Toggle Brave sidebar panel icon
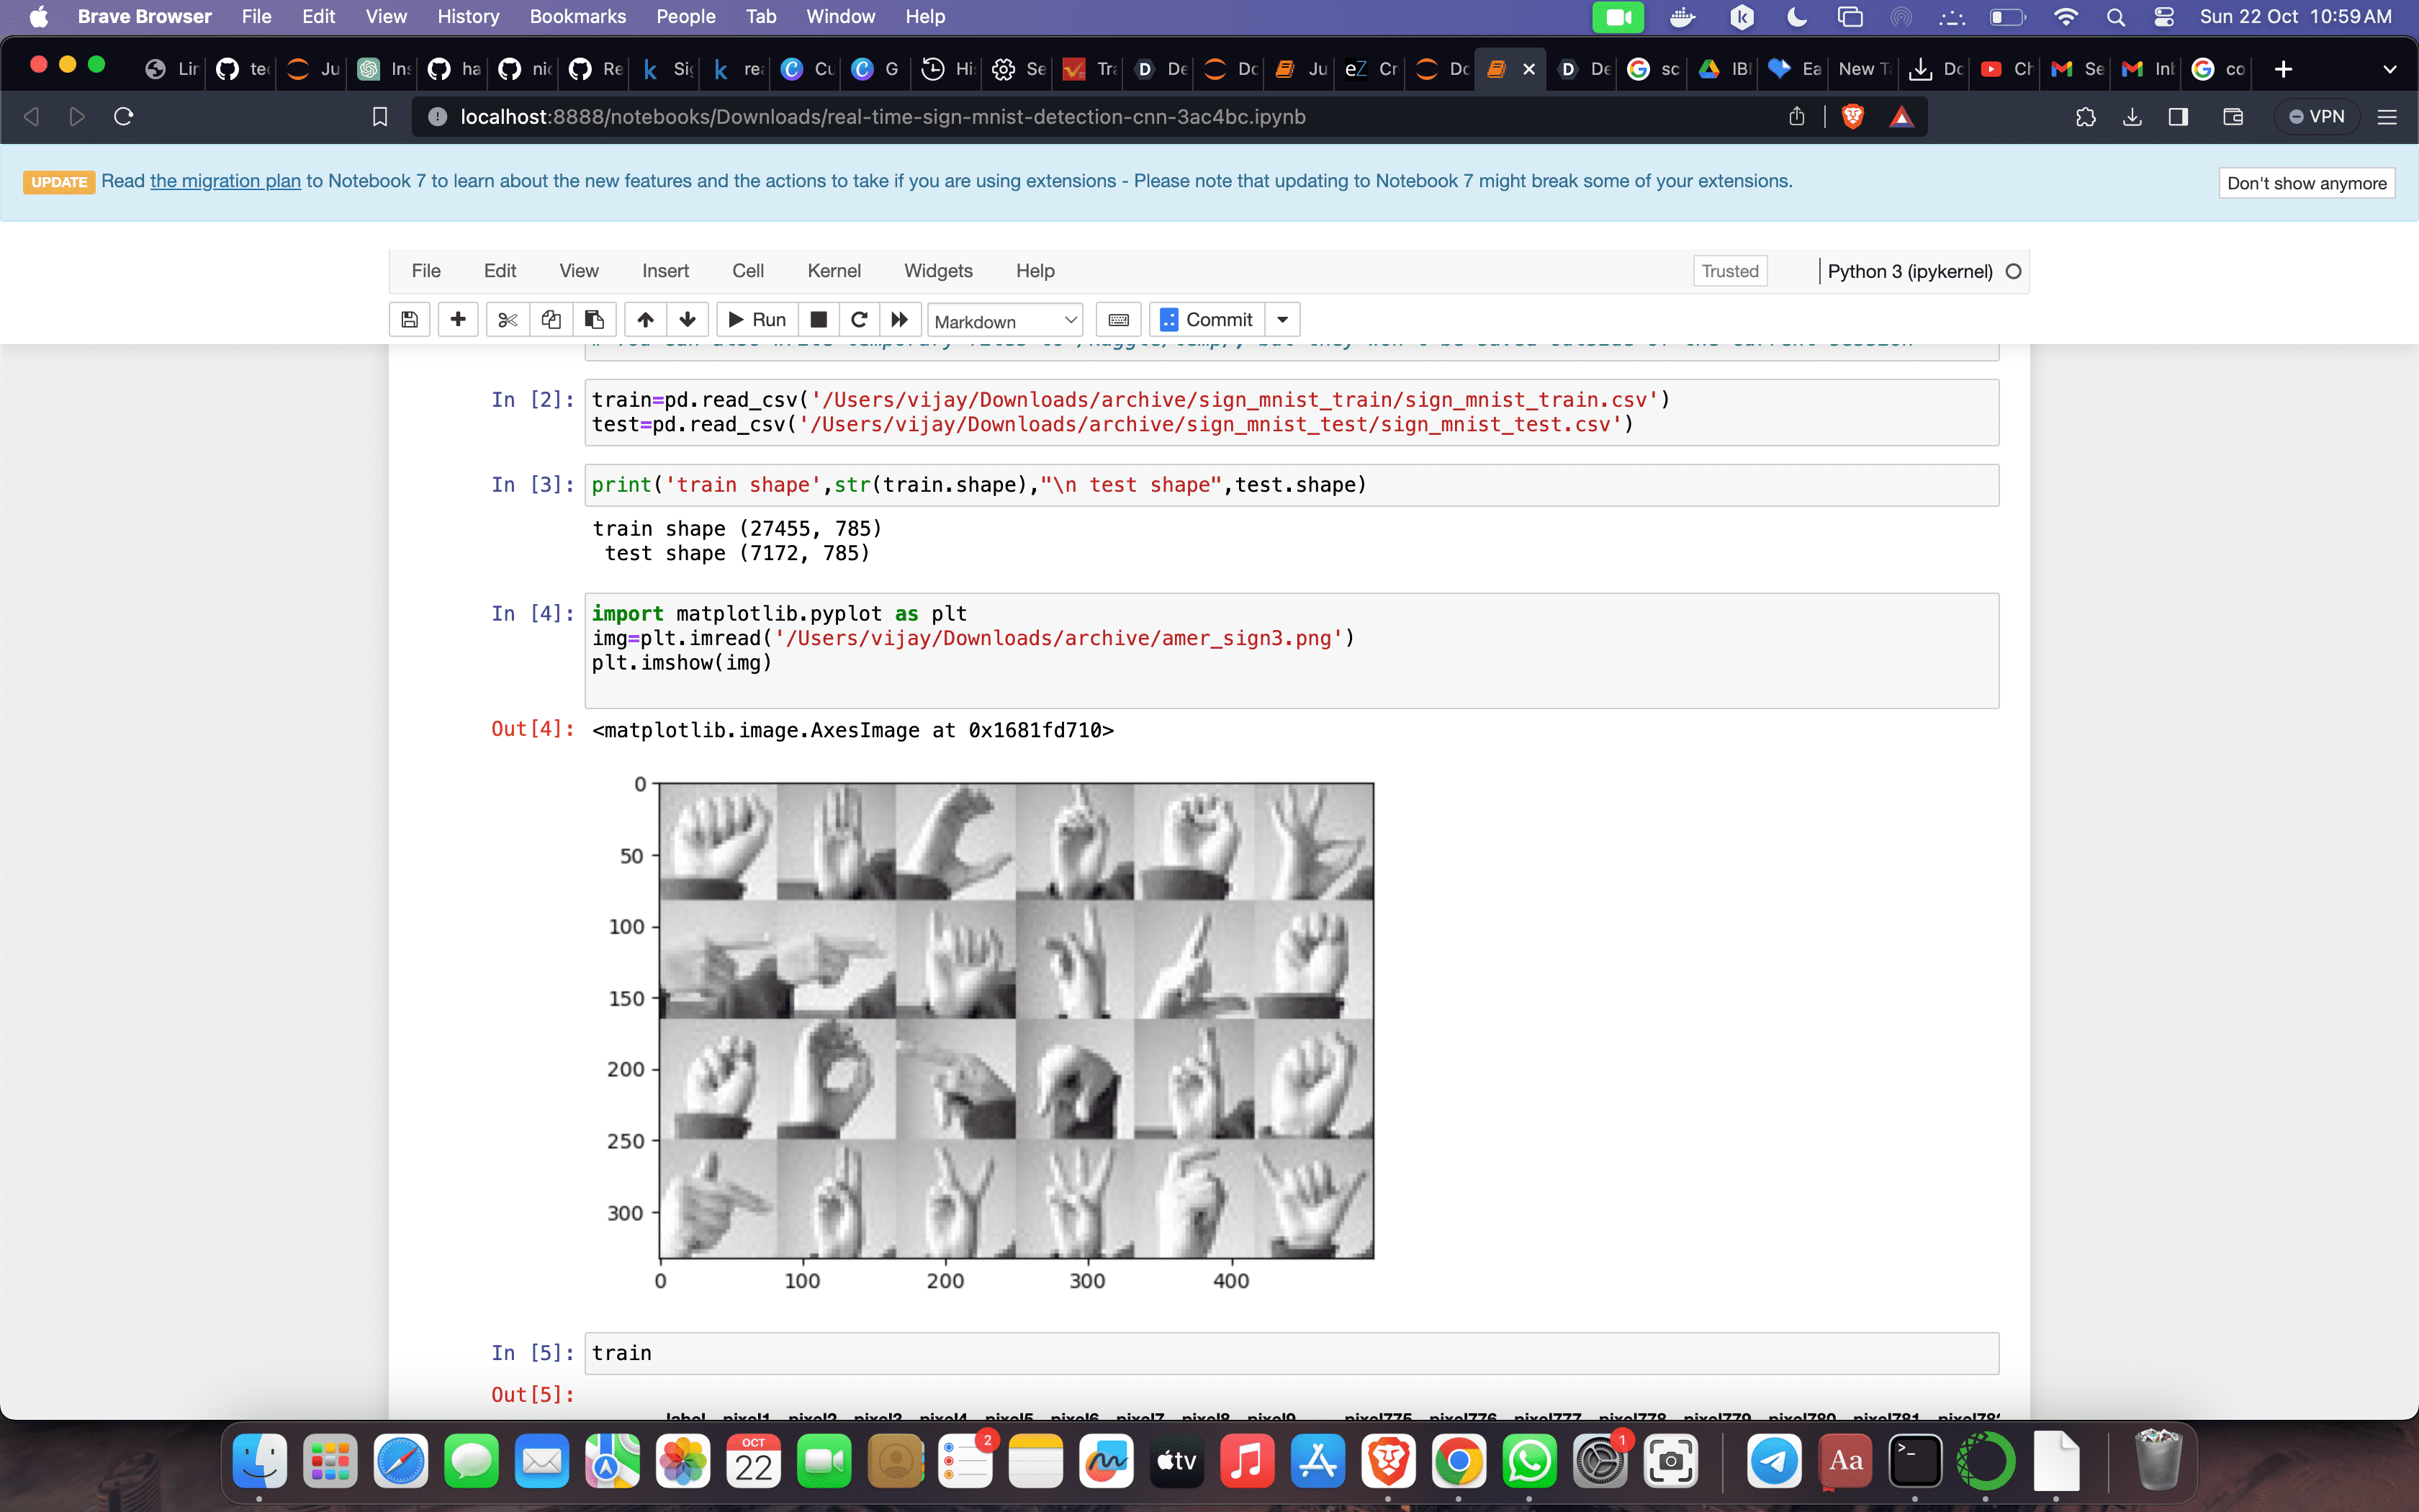This screenshot has height=1512, width=2419. click(x=2178, y=117)
